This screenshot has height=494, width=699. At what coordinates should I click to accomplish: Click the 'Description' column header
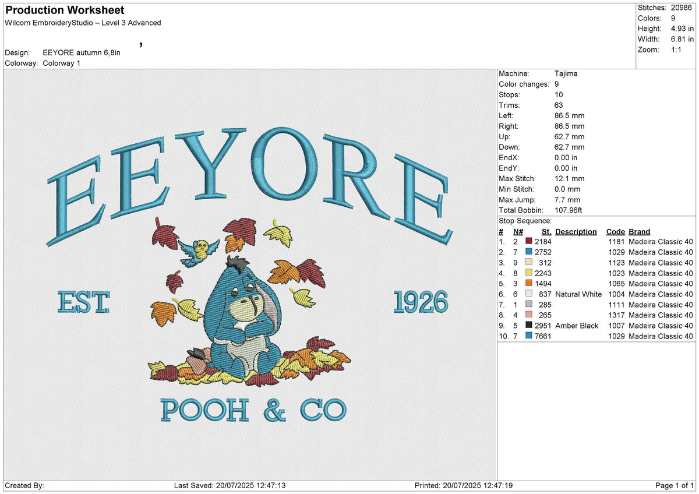click(576, 232)
